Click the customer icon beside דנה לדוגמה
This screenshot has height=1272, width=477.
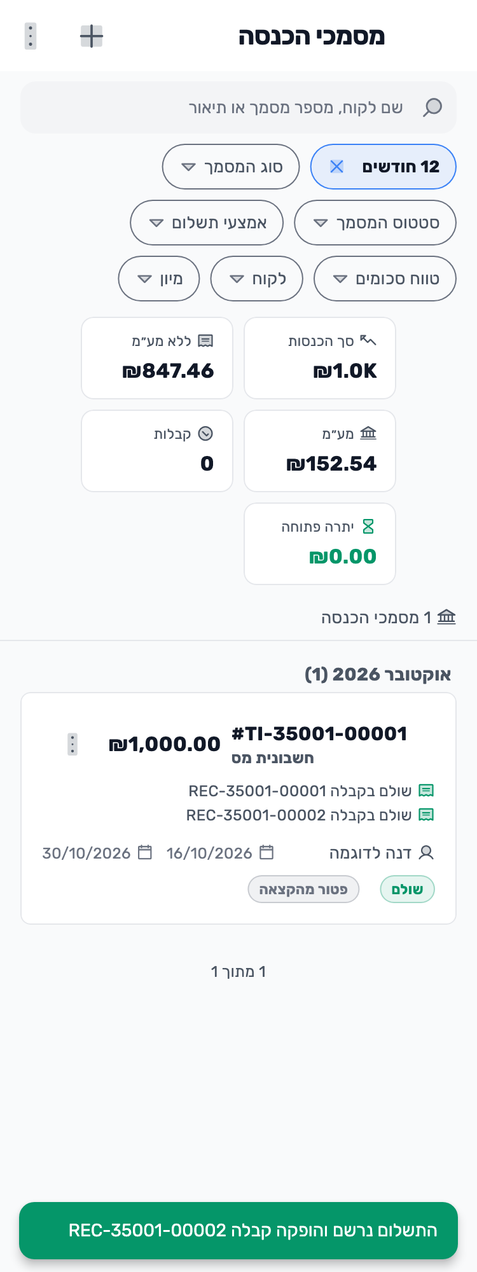click(x=427, y=853)
